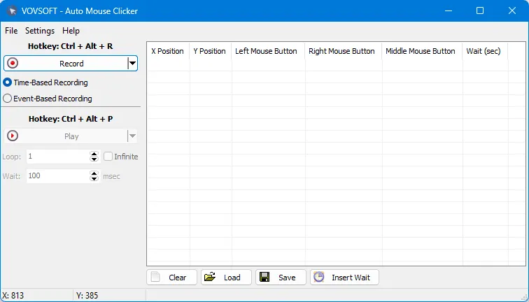Viewport: 529px width, 302px height.
Task: Select Event-Based Recording option
Action: click(8, 99)
